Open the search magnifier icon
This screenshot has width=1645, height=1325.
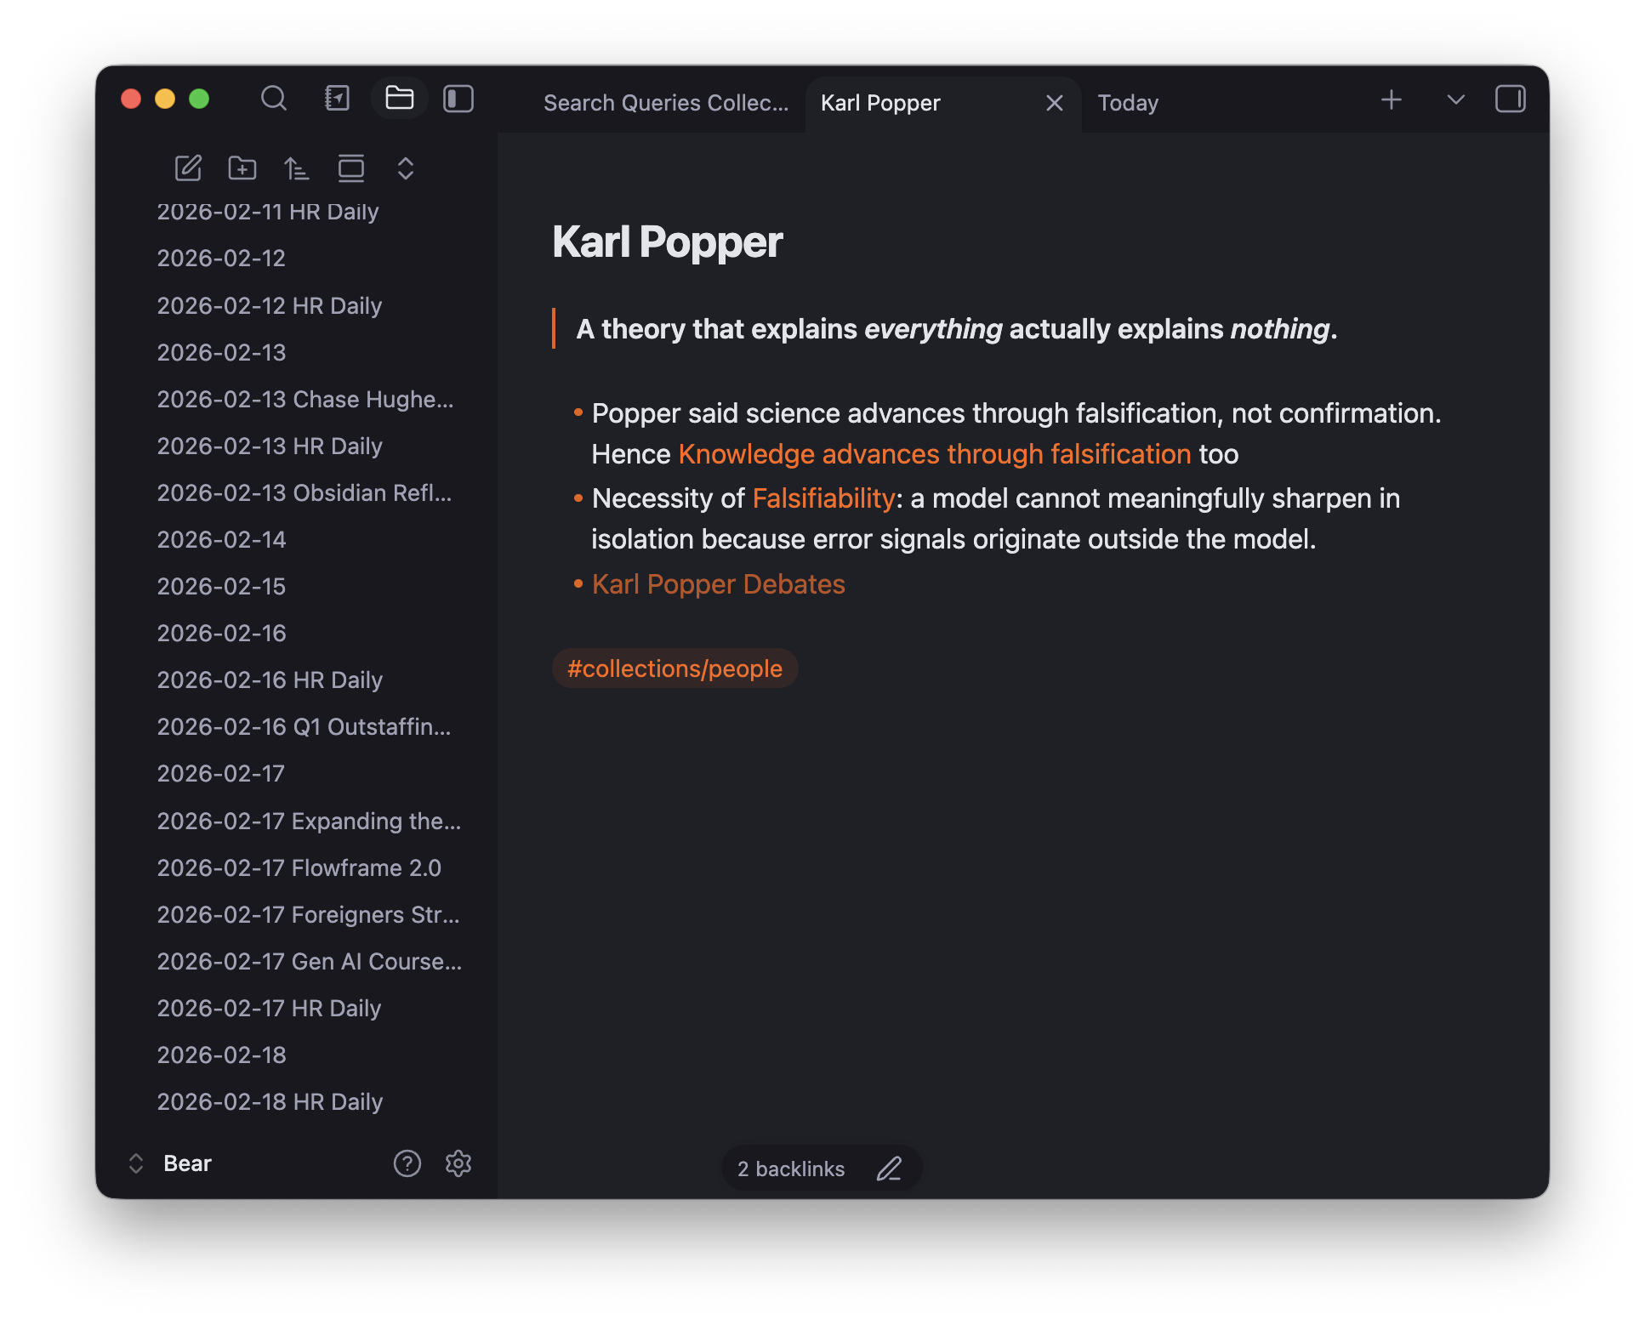pos(273,99)
